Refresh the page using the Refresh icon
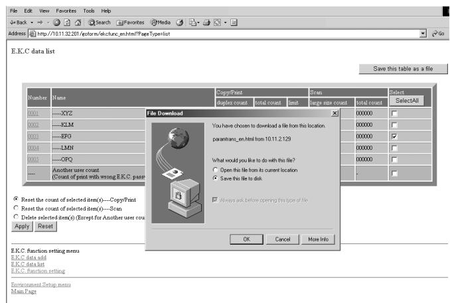 pos(67,23)
